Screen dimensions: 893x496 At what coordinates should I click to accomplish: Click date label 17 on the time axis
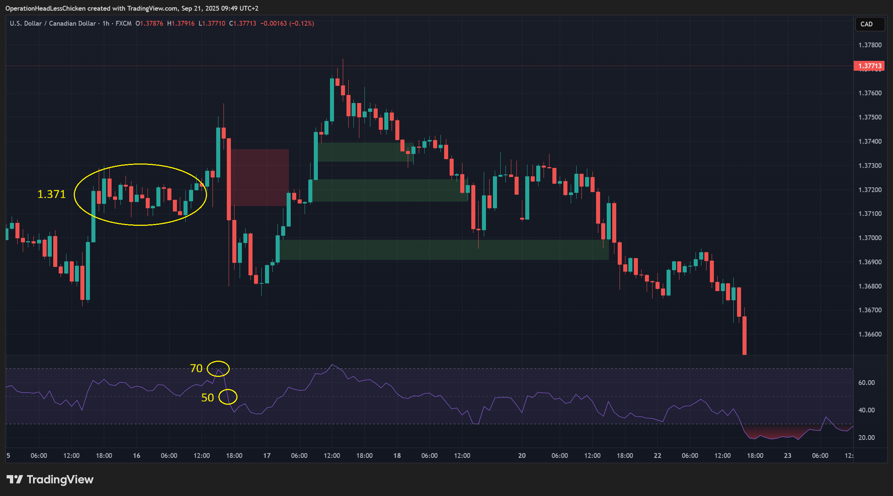(x=267, y=455)
